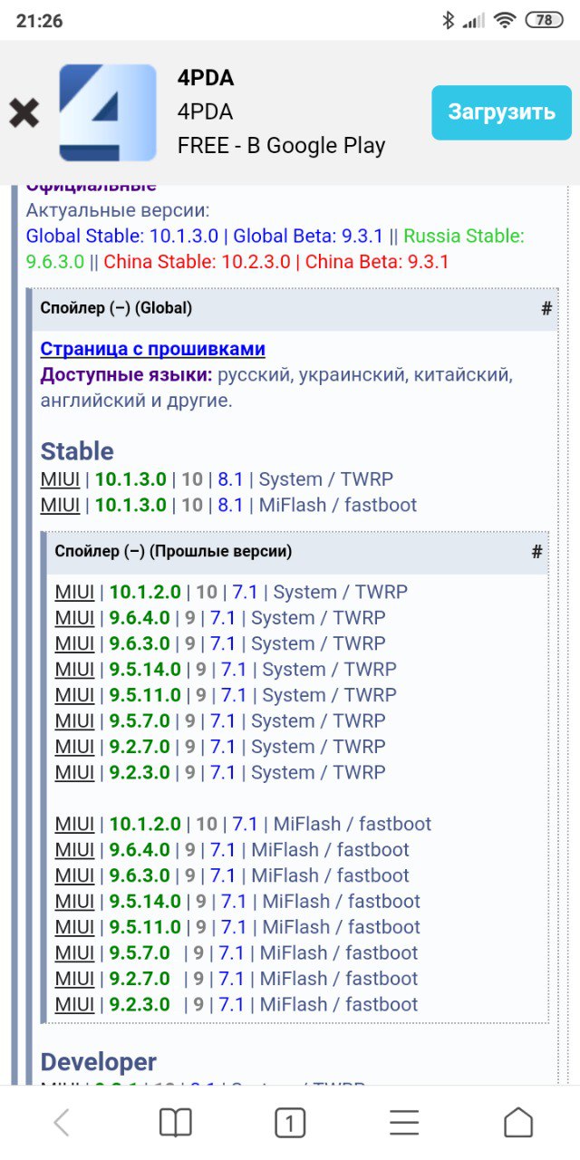Viewport: 580px width, 1160px height.
Task: Open MIUI link for 9.6.3.0 MiFlash / fastboot
Action: click(74, 875)
